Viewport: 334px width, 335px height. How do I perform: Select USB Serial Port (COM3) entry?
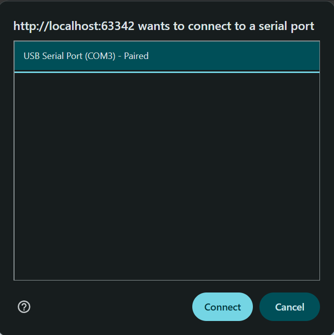click(x=86, y=56)
